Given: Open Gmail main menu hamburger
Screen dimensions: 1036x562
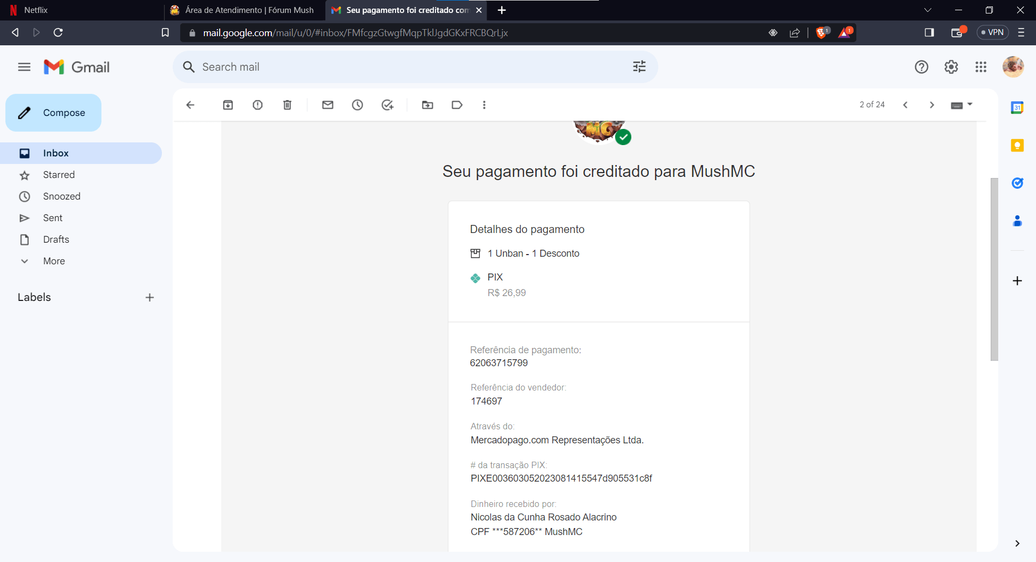Looking at the screenshot, I should pyautogui.click(x=24, y=67).
